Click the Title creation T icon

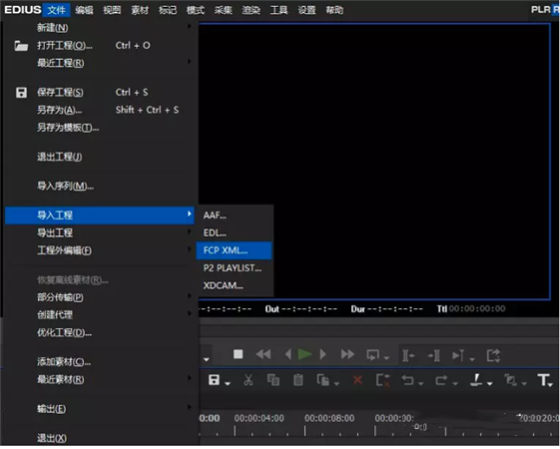point(543,381)
